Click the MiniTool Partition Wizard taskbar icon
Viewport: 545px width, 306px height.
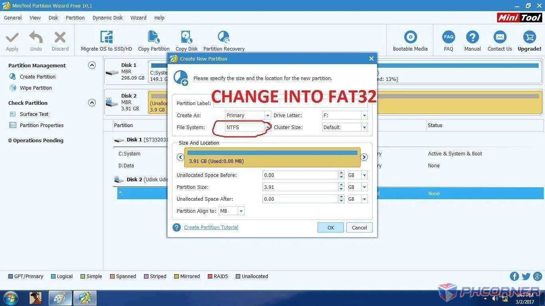(x=85, y=298)
